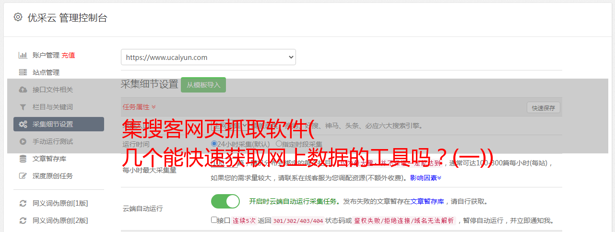Image resolution: width=615 pixels, height=232 pixels.
Task: Click the refresh icon for 同义词伪原创[2版]
Action: pyautogui.click(x=23, y=220)
